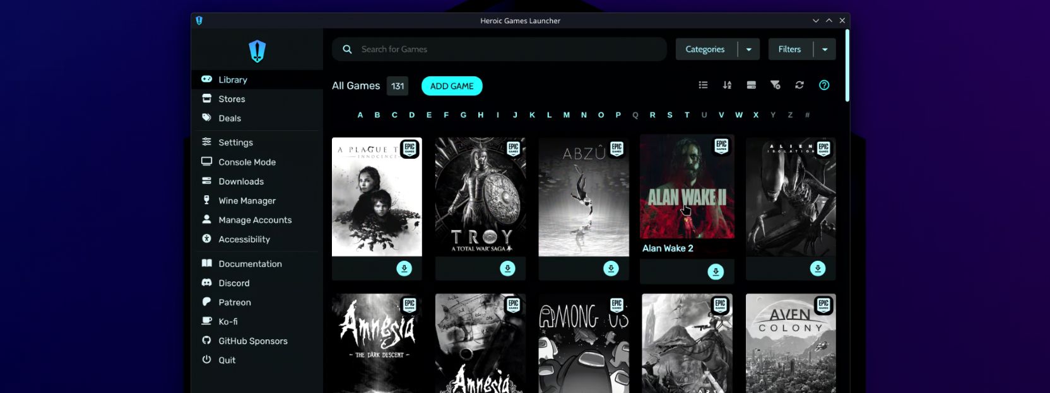Filter games by the # symbol
The height and width of the screenshot is (393, 1050).
click(x=808, y=115)
